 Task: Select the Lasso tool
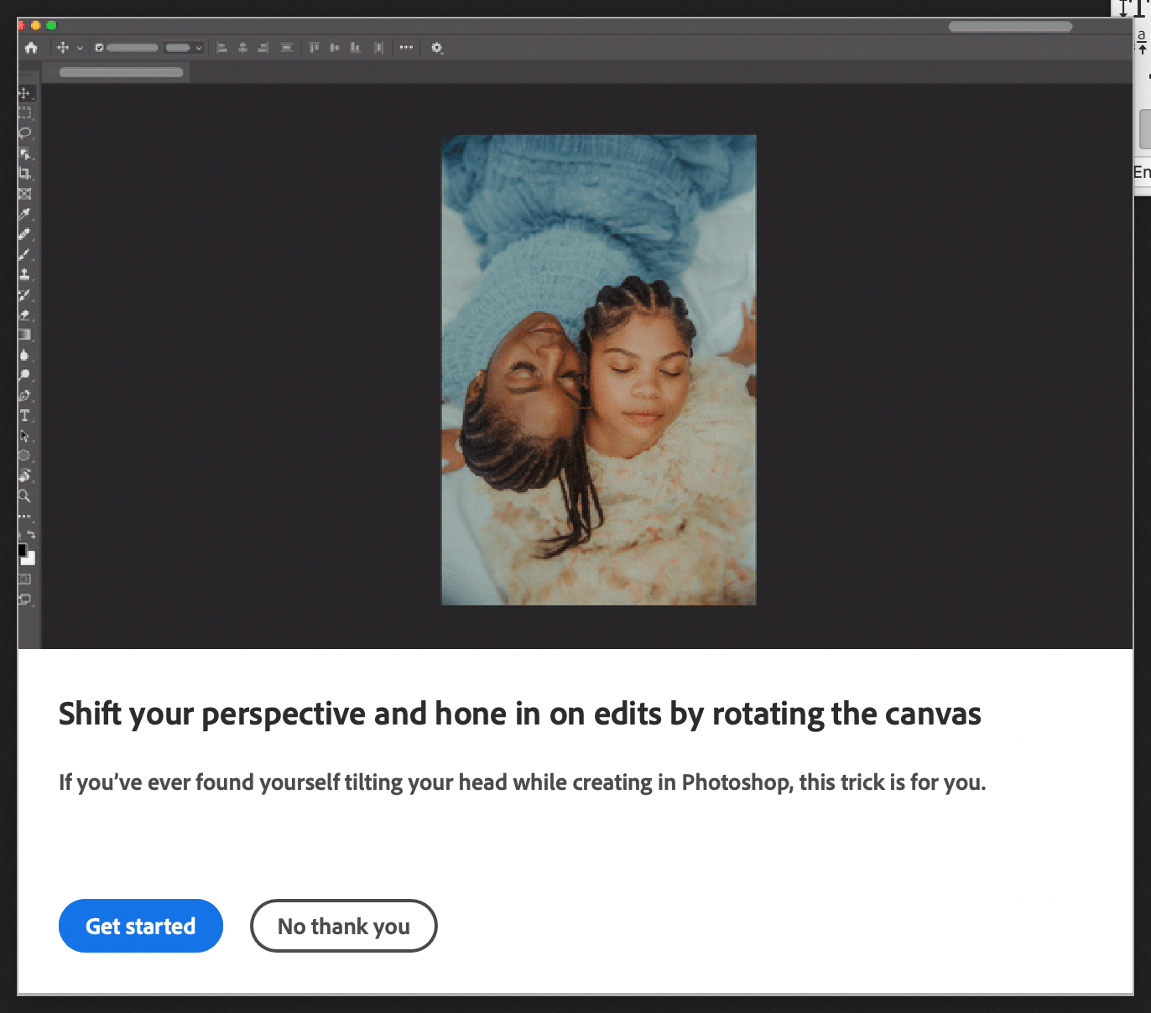click(24, 132)
